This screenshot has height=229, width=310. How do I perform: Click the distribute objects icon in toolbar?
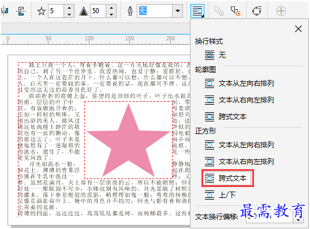point(21,11)
